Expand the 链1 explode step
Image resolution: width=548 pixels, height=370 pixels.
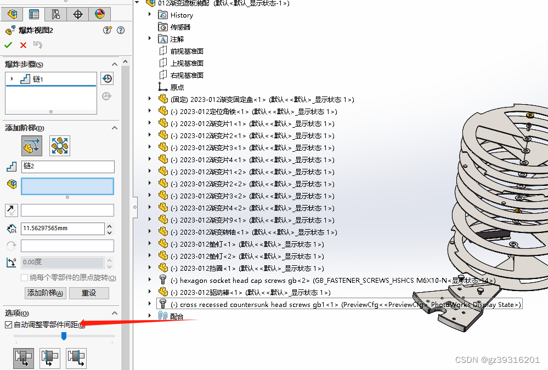click(12, 79)
